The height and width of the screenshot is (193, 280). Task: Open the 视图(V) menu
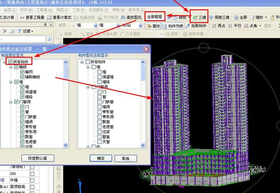point(62,10)
